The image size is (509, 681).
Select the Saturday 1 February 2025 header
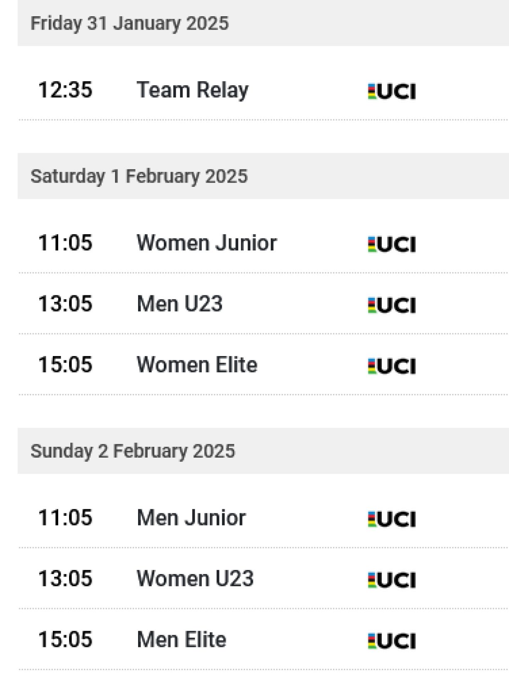(x=139, y=176)
